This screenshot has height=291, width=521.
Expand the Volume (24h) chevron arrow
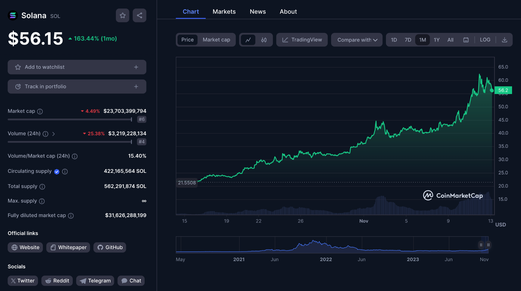[x=53, y=134]
